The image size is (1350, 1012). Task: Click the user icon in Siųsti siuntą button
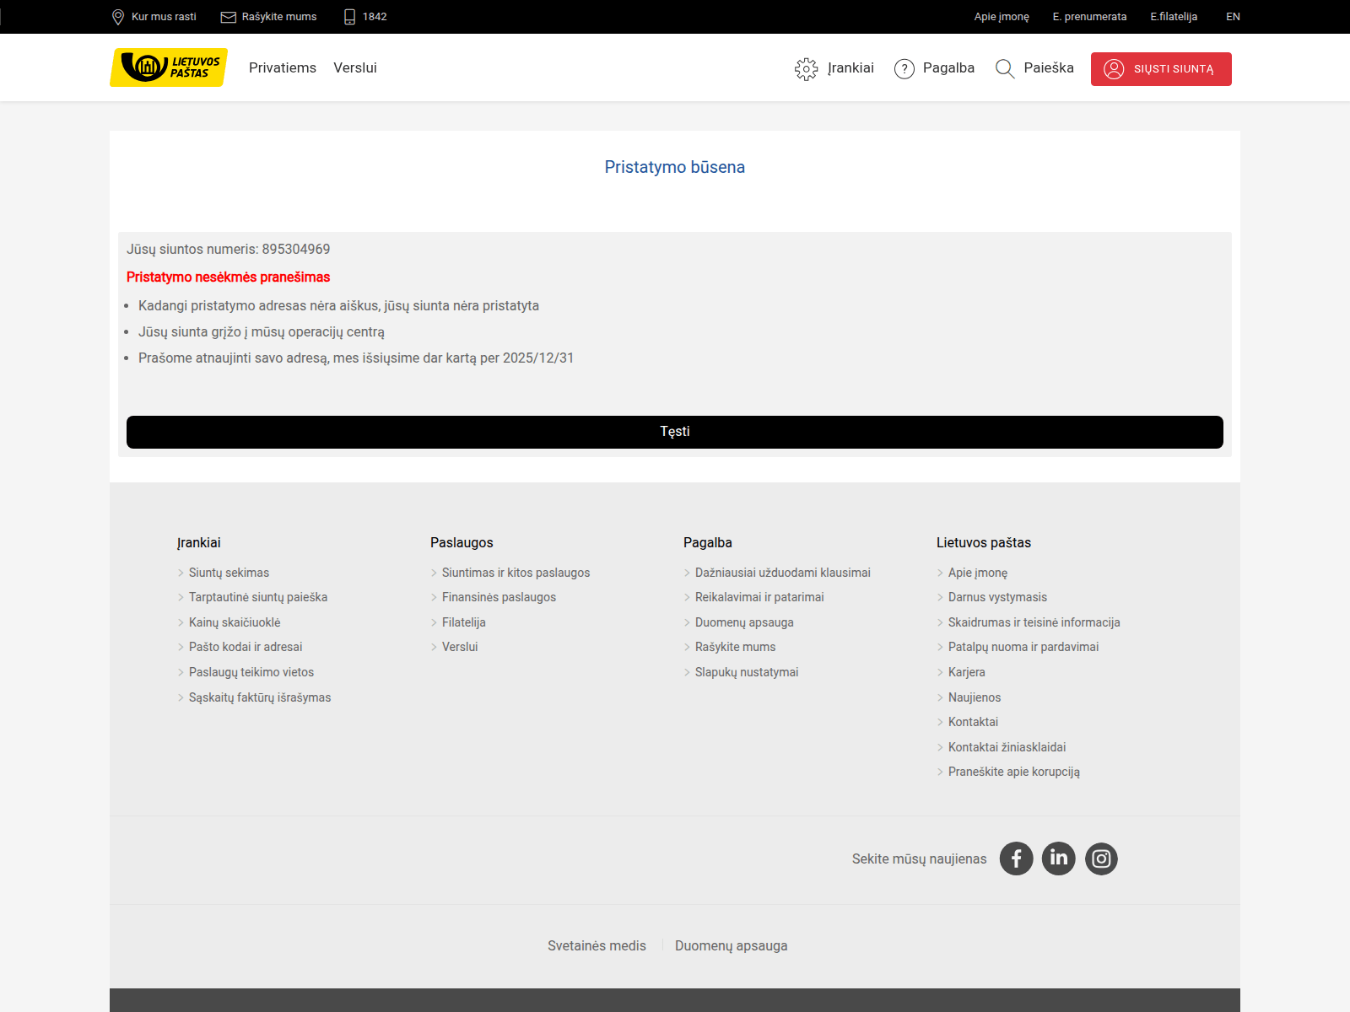click(x=1114, y=69)
